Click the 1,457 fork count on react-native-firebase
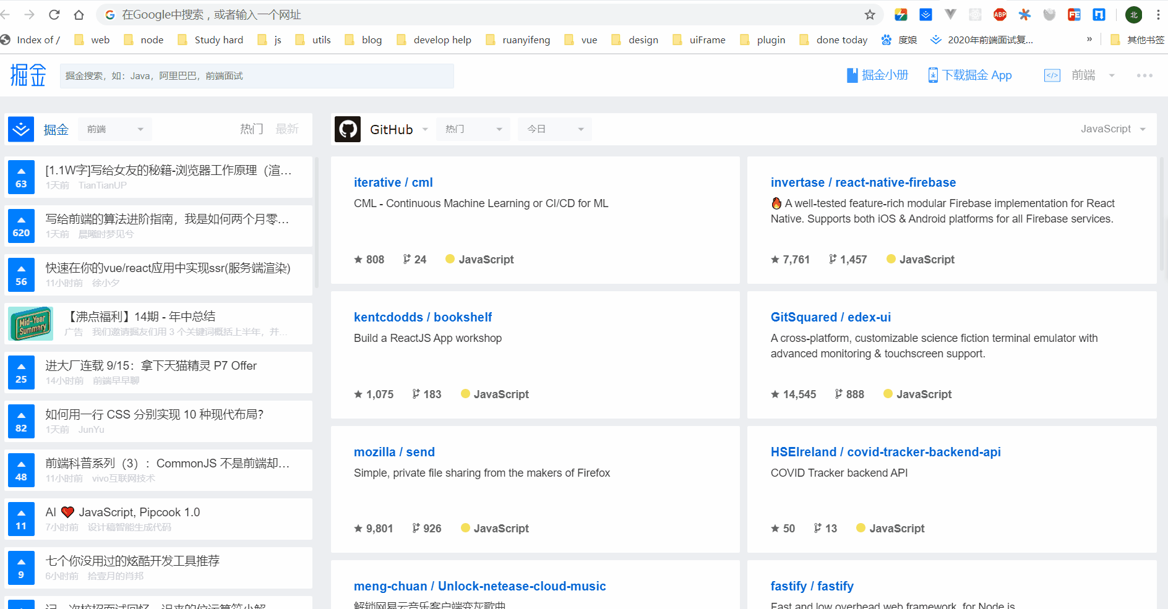Viewport: 1168px width, 609px height. pyautogui.click(x=848, y=260)
